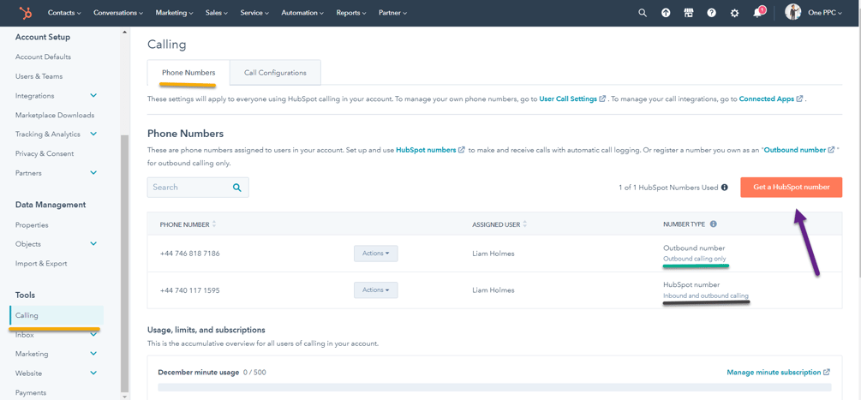
Task: Open the Connected Apps link
Action: pos(766,99)
